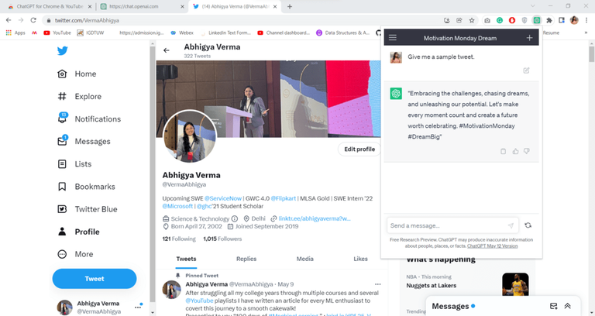
Task: Click the Science & Technology info icon
Action: click(x=235, y=218)
